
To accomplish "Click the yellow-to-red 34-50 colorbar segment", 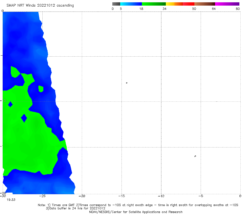I will pos(180,4).
